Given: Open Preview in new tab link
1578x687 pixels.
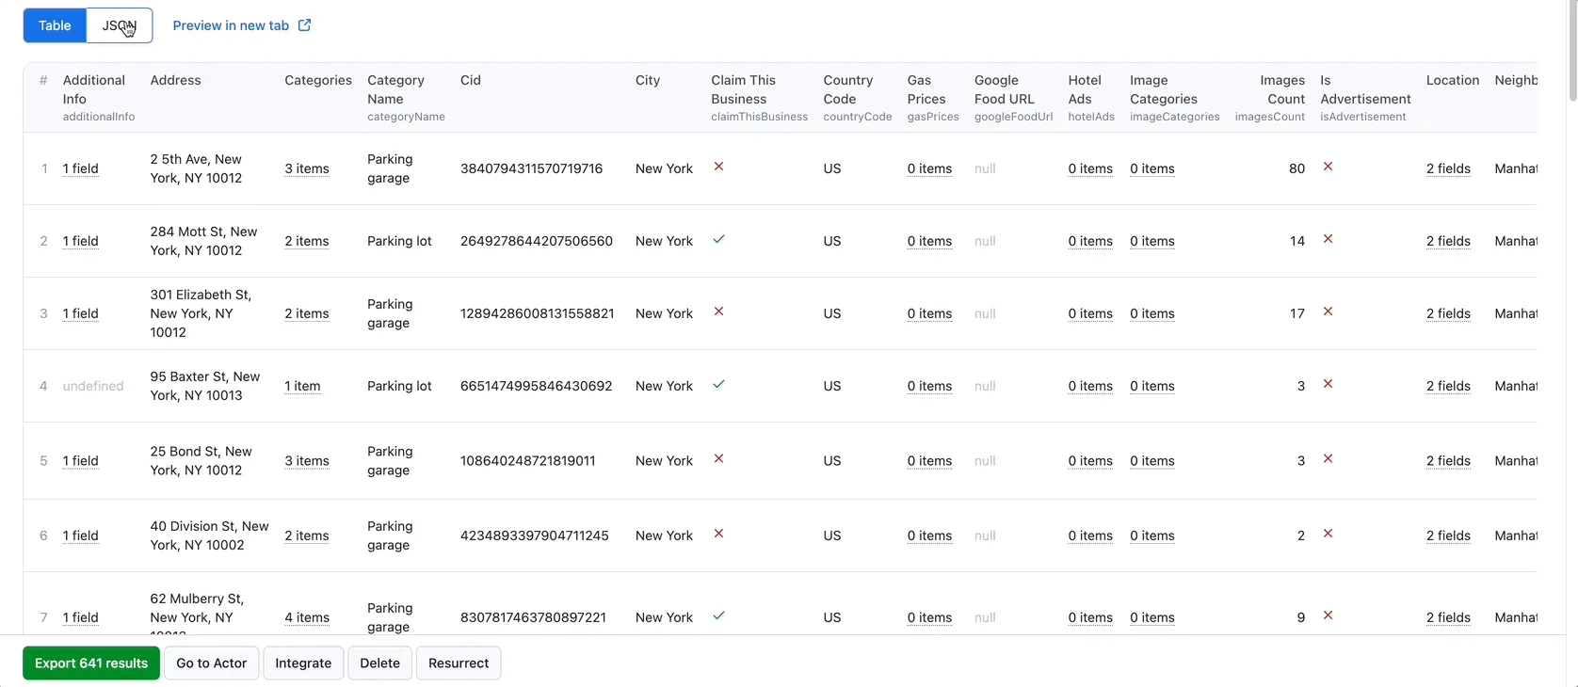Looking at the screenshot, I should pyautogui.click(x=231, y=25).
